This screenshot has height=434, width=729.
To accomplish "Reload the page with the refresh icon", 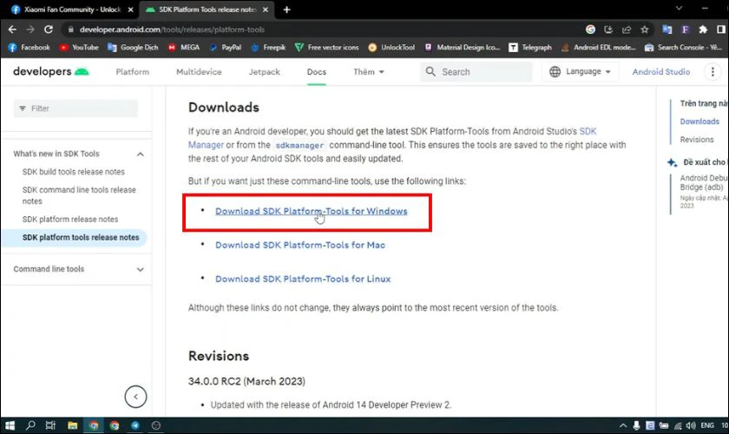I will [49, 30].
